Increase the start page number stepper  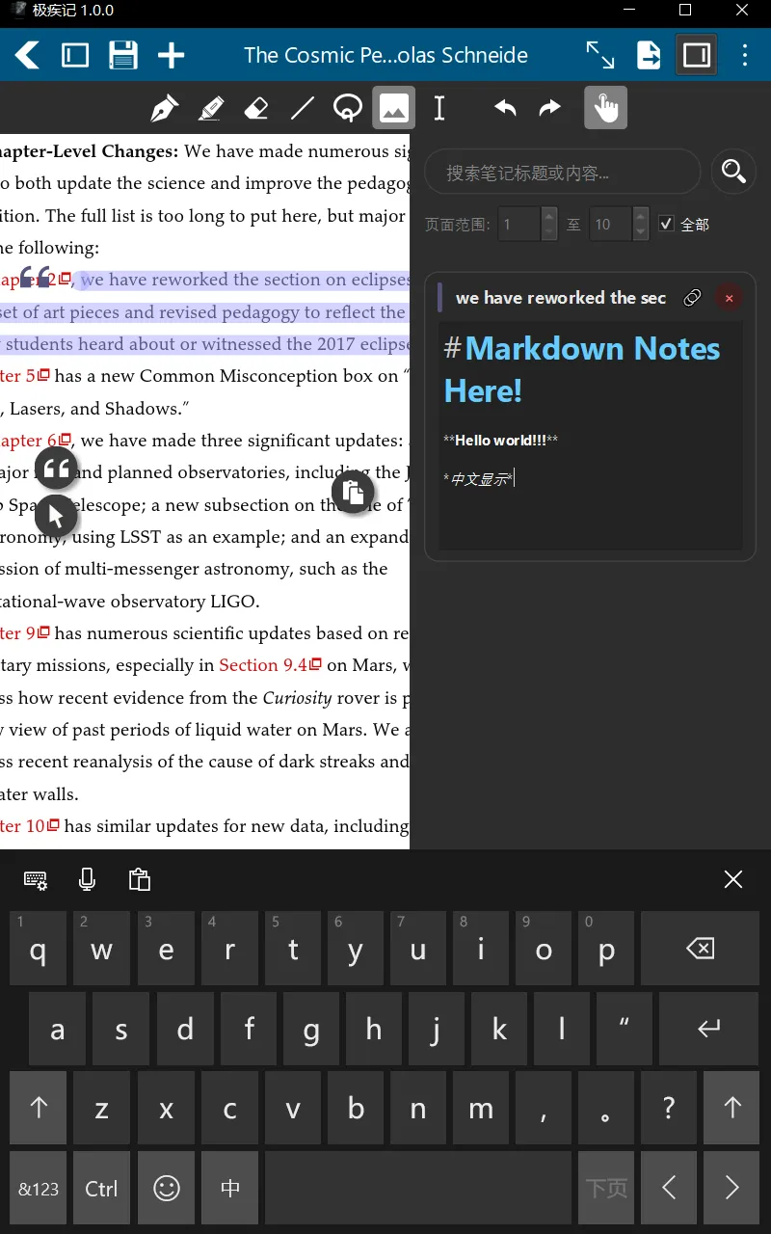[549, 216]
